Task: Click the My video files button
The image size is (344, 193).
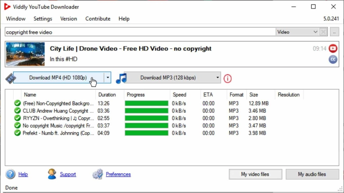Action: click(x=255, y=174)
